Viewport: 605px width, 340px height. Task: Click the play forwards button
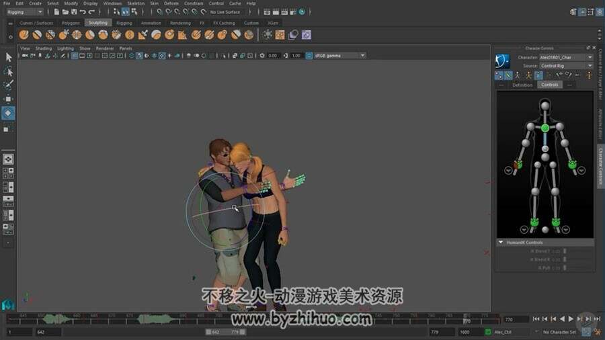(x=571, y=318)
